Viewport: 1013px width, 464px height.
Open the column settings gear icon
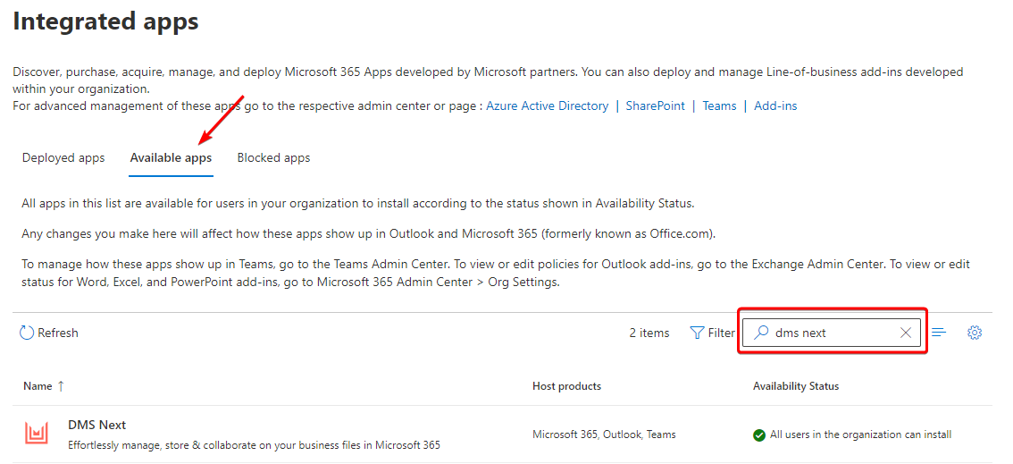975,333
